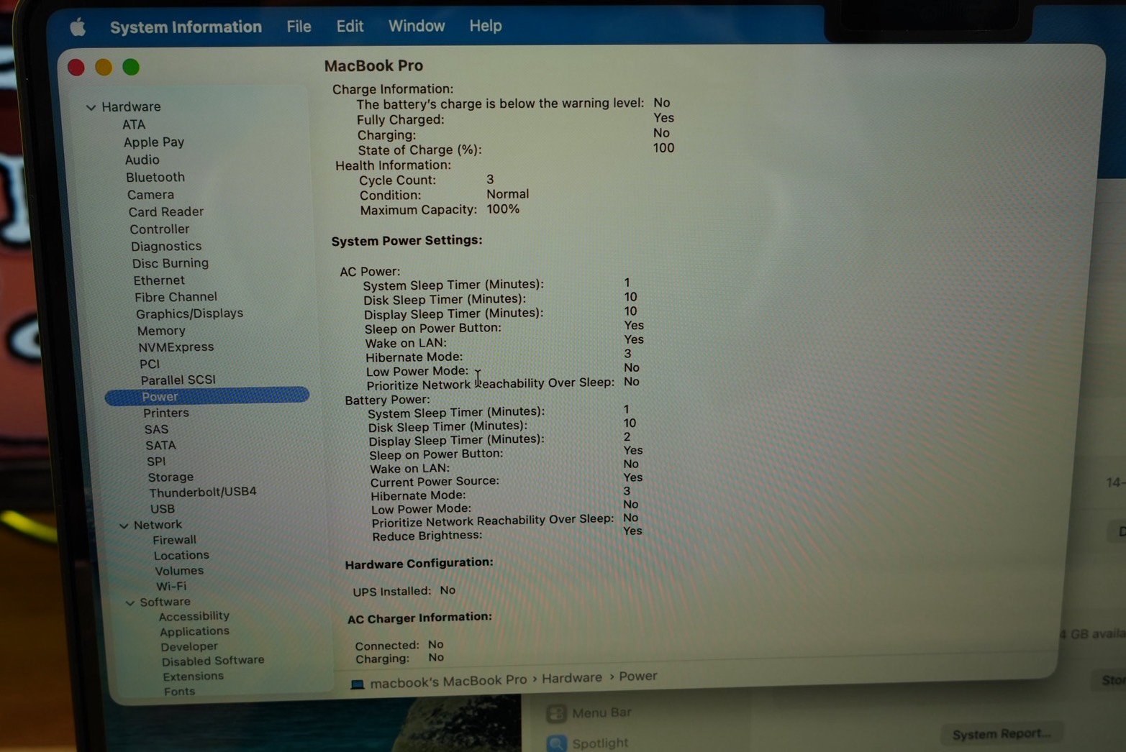This screenshot has height=752, width=1126.
Task: Select Apple Pay in the sidebar
Action: coord(154,142)
